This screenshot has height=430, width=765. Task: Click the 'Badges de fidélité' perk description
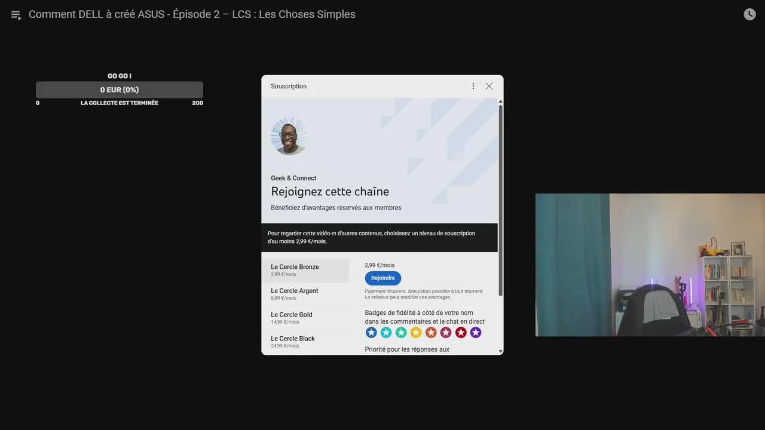point(425,317)
